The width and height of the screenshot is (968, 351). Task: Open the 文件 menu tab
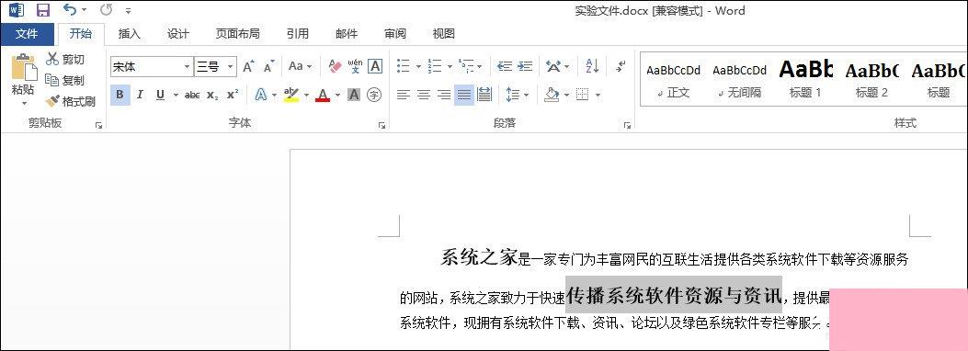point(27,34)
